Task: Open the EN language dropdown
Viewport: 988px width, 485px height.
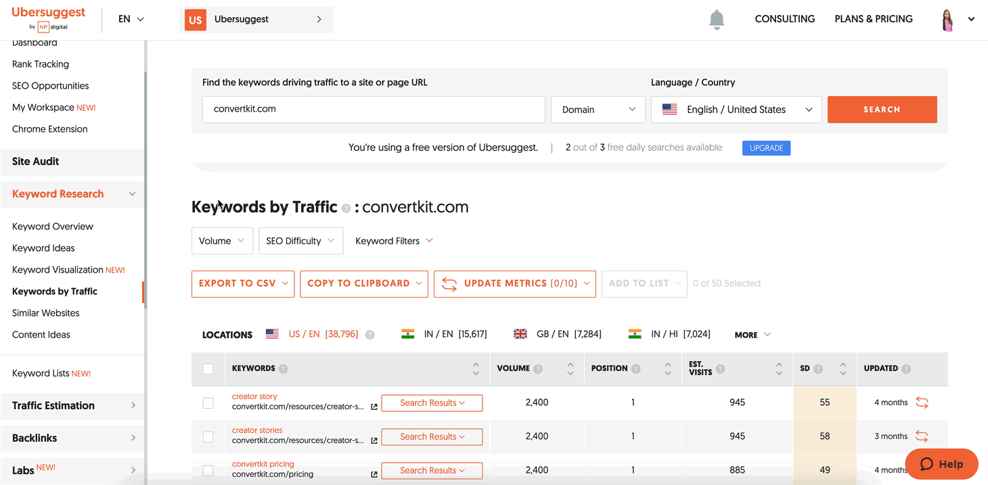Action: [x=131, y=20]
